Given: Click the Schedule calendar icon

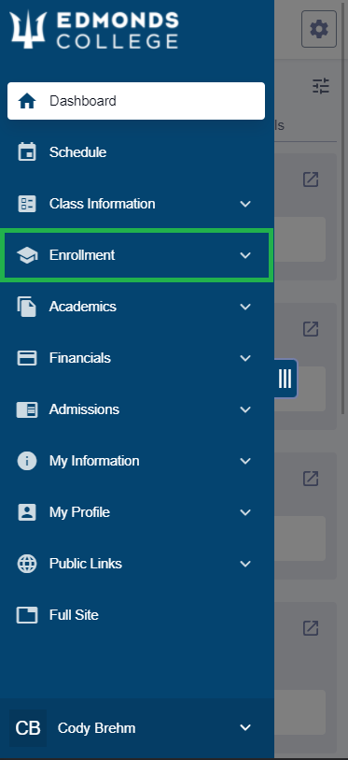Looking at the screenshot, I should (x=27, y=151).
